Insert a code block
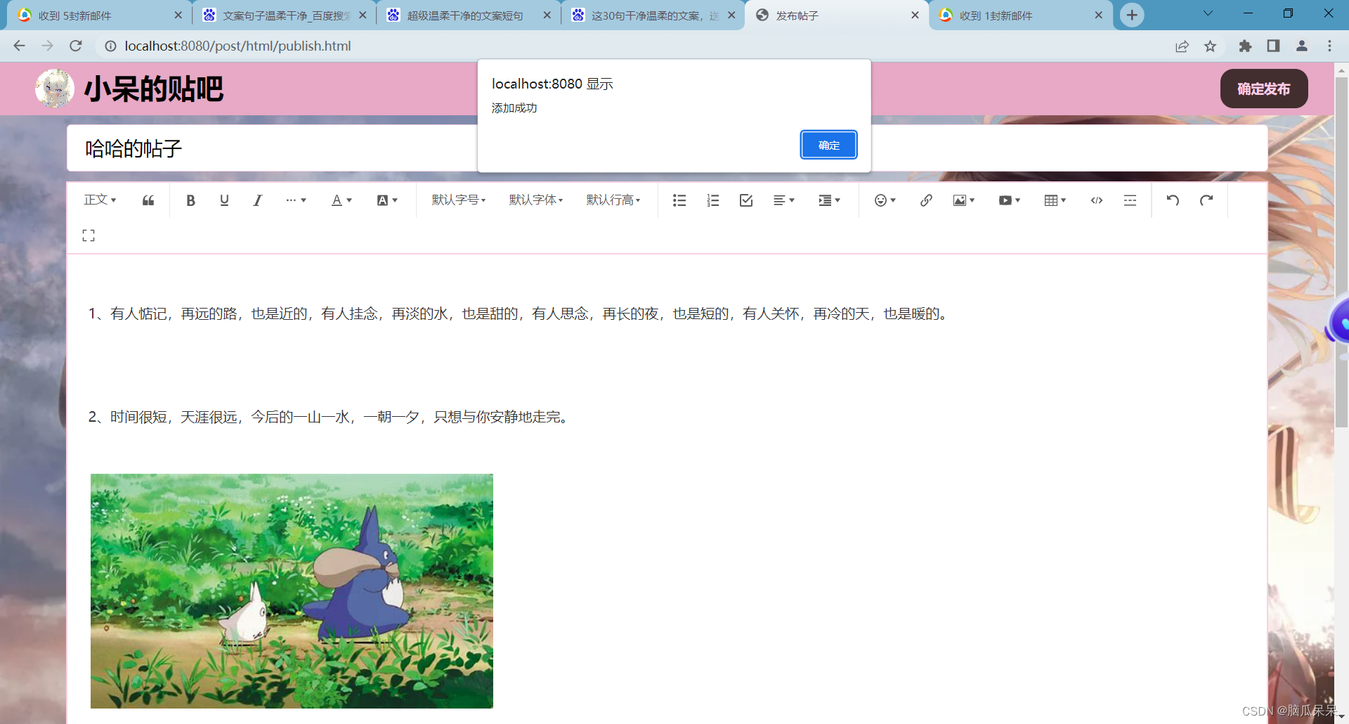1349x724 pixels. click(x=1097, y=200)
